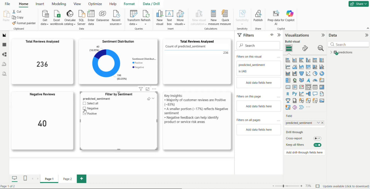
Task: Click the Publish button
Action: 258,16
